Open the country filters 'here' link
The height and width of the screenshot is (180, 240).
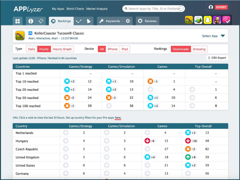118,117
